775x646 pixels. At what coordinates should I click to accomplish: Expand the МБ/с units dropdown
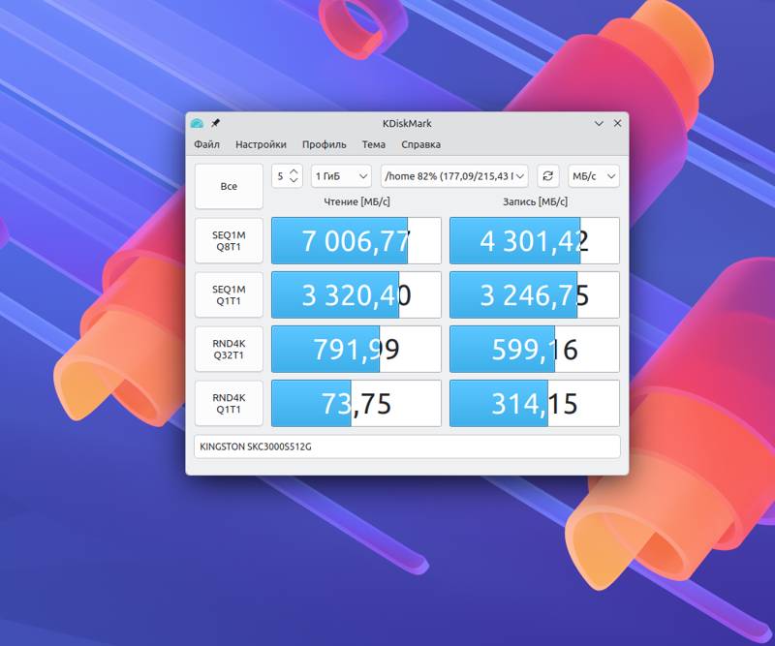point(594,175)
